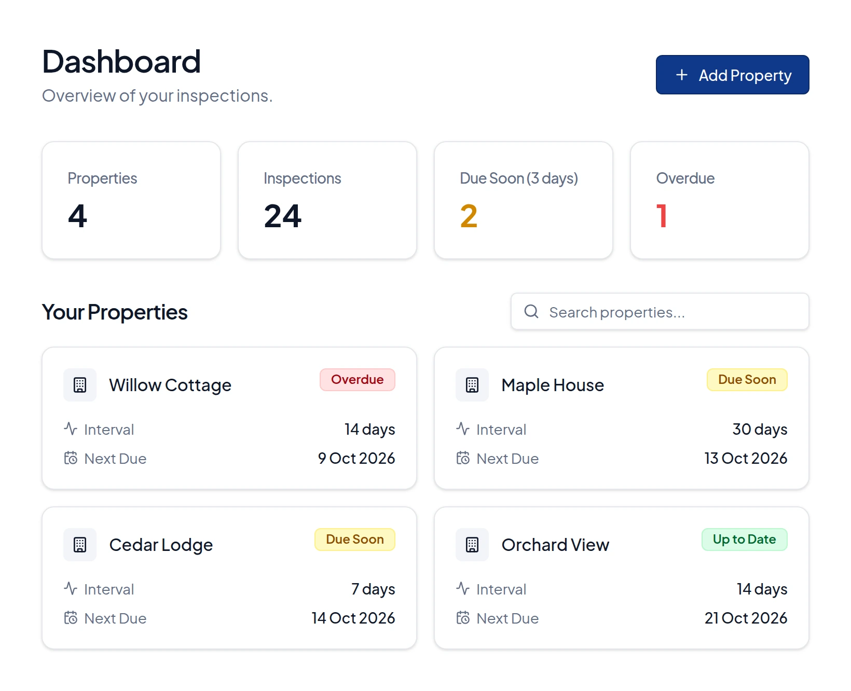Select the Properties stat card

click(131, 200)
